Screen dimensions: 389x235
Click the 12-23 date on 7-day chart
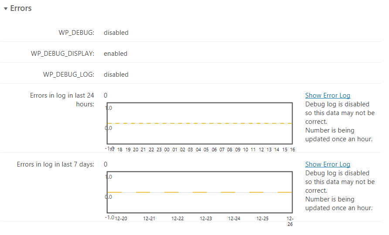206,218
